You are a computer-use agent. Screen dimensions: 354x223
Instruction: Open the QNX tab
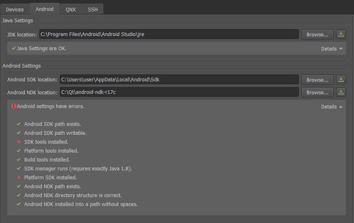click(x=70, y=9)
